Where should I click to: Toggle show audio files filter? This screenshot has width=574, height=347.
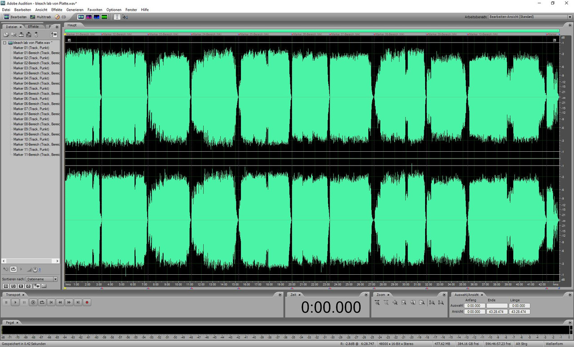tap(6, 286)
